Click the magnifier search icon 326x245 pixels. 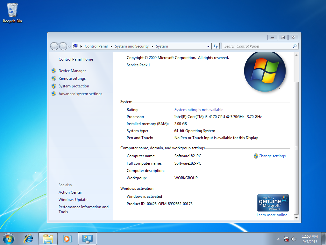[x=294, y=46]
